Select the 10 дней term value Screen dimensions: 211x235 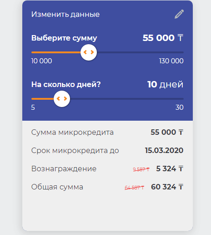(x=166, y=84)
